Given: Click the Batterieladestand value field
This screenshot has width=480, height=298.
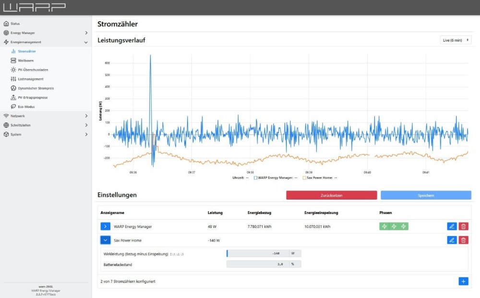Looking at the screenshot, I should (x=264, y=264).
